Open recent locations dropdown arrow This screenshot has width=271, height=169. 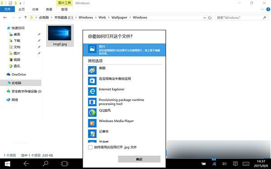[19, 18]
